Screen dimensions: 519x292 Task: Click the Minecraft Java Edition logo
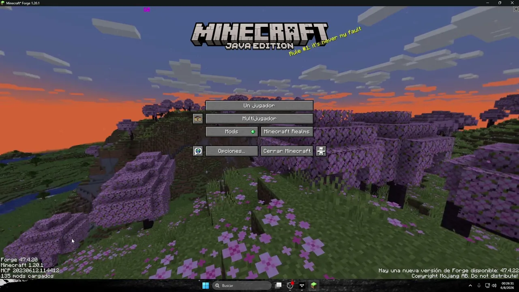(259, 36)
